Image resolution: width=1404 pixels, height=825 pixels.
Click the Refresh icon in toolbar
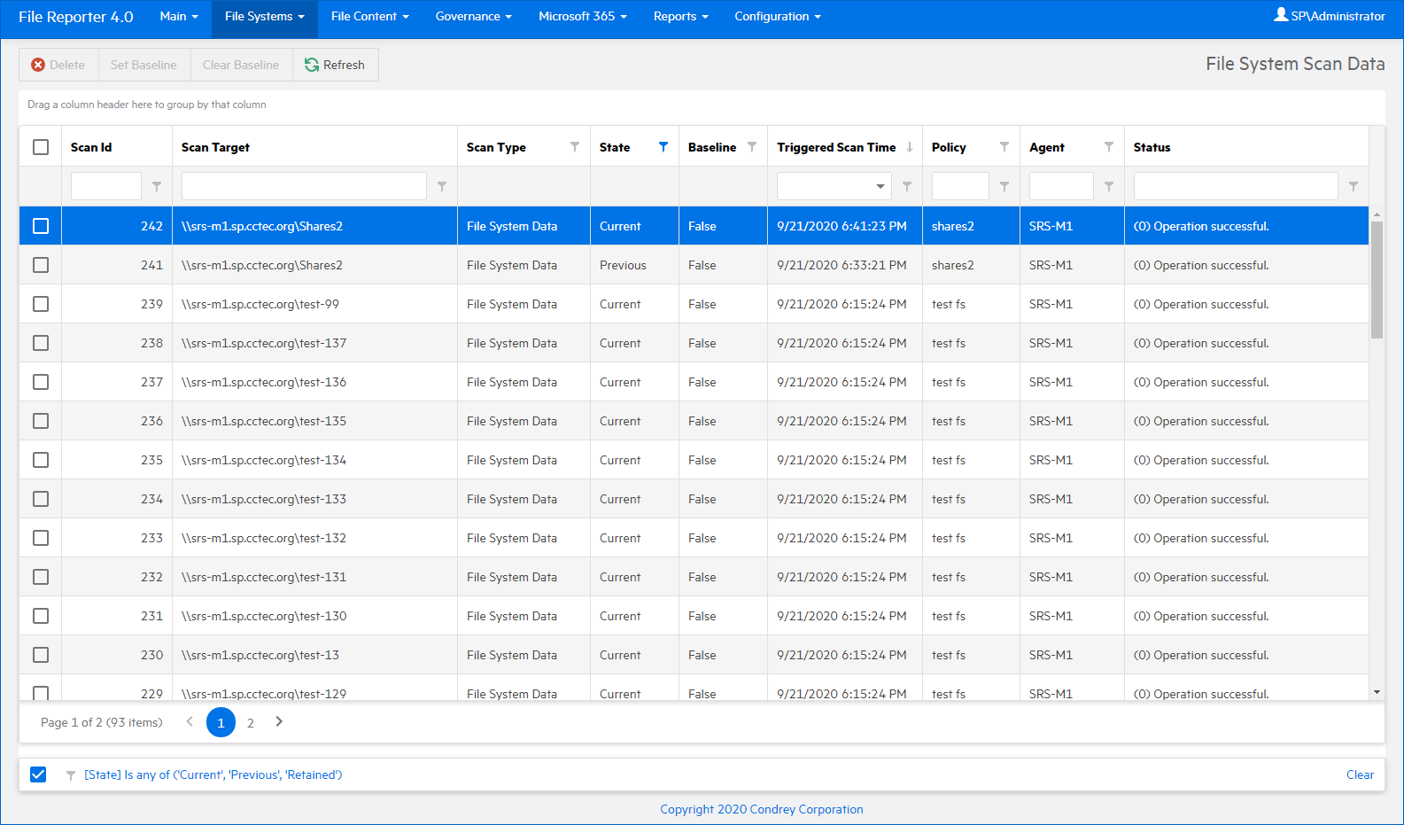[x=312, y=65]
